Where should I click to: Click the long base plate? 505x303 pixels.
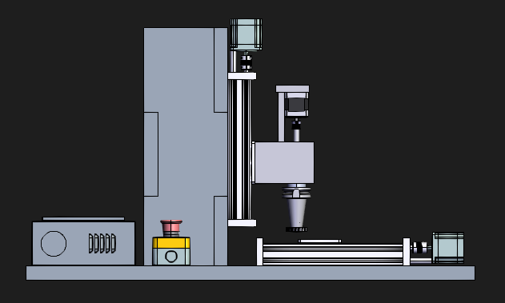tap(250, 273)
